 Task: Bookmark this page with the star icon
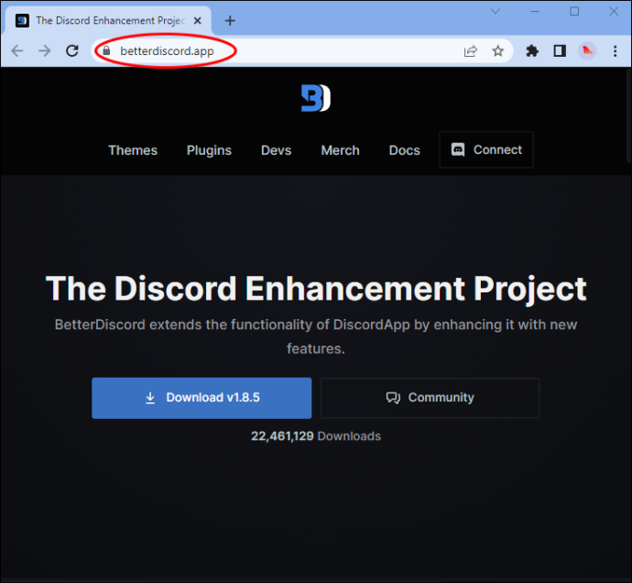pyautogui.click(x=498, y=50)
